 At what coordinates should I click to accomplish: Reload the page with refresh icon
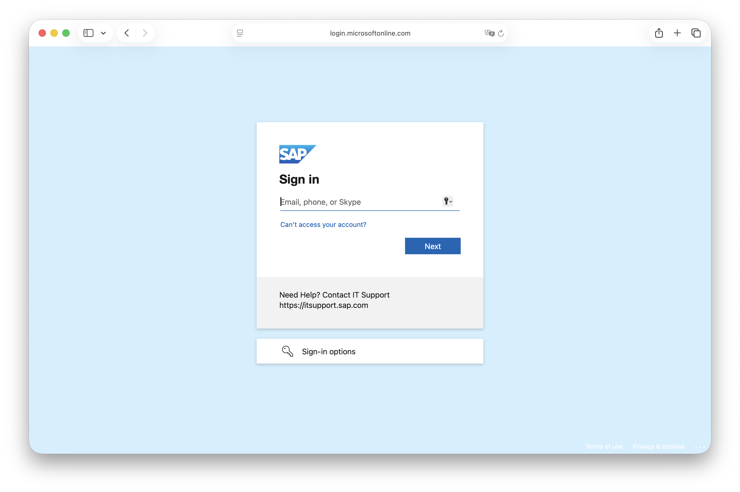(x=501, y=33)
